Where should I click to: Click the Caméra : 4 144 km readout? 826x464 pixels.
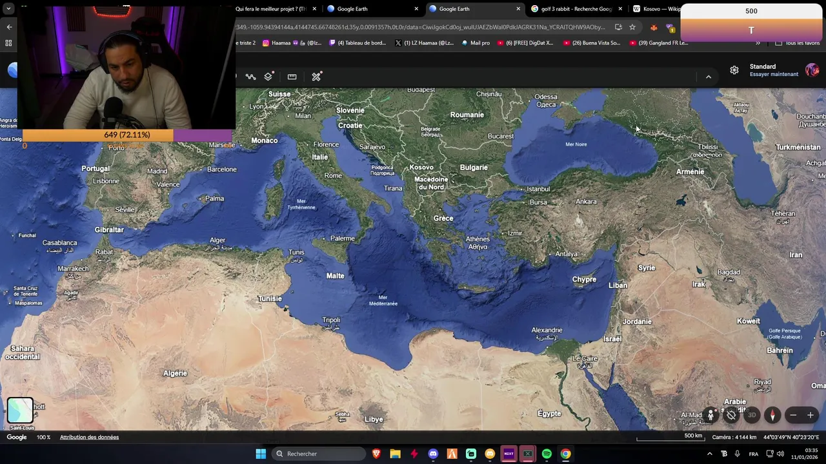(x=734, y=437)
